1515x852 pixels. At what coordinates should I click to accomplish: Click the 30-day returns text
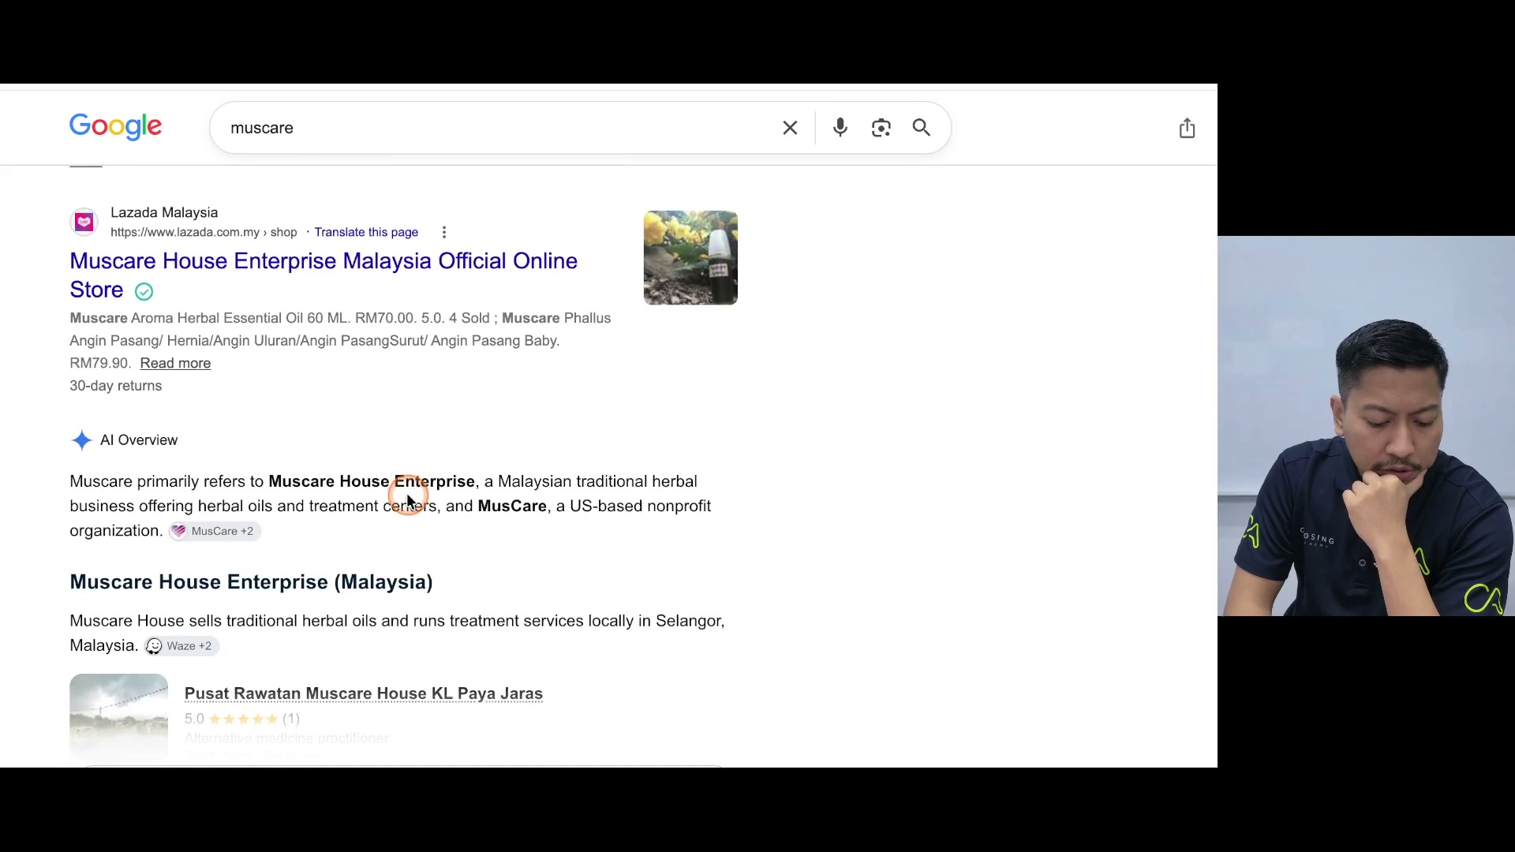pyautogui.click(x=116, y=386)
